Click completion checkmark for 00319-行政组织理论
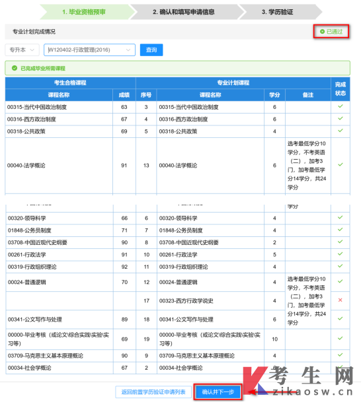363x404 pixels. click(x=340, y=265)
